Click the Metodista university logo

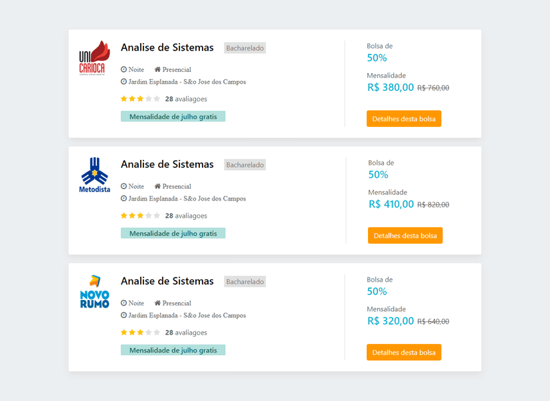pyautogui.click(x=93, y=175)
